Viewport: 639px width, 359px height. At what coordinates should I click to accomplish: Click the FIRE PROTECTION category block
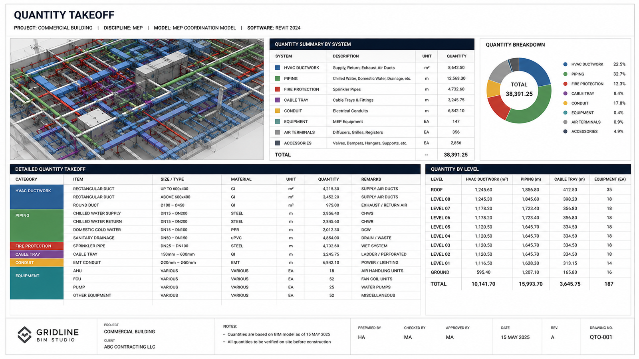pyautogui.click(x=37, y=246)
